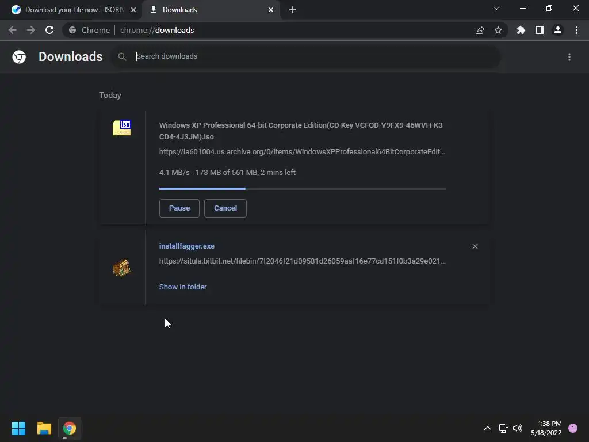The height and width of the screenshot is (442, 589).
Task: Open the clock and date flyout
Action: tap(546, 428)
